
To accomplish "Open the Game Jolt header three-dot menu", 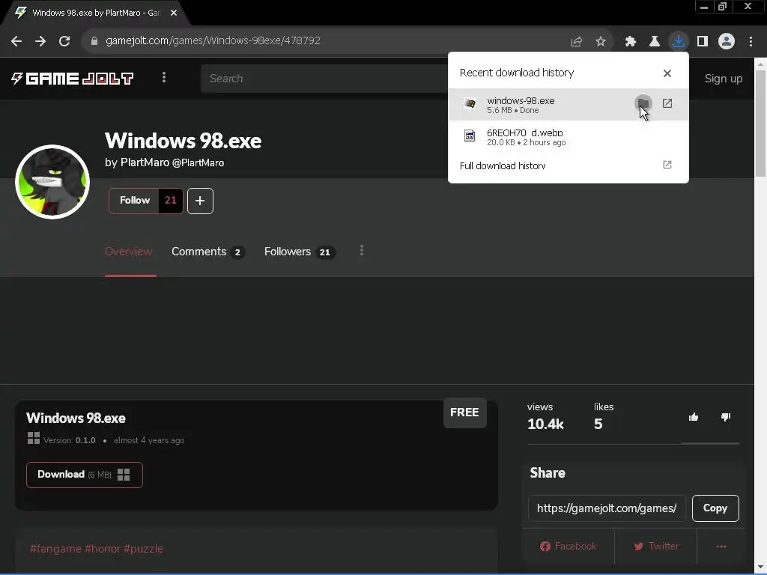I will 164,78.
